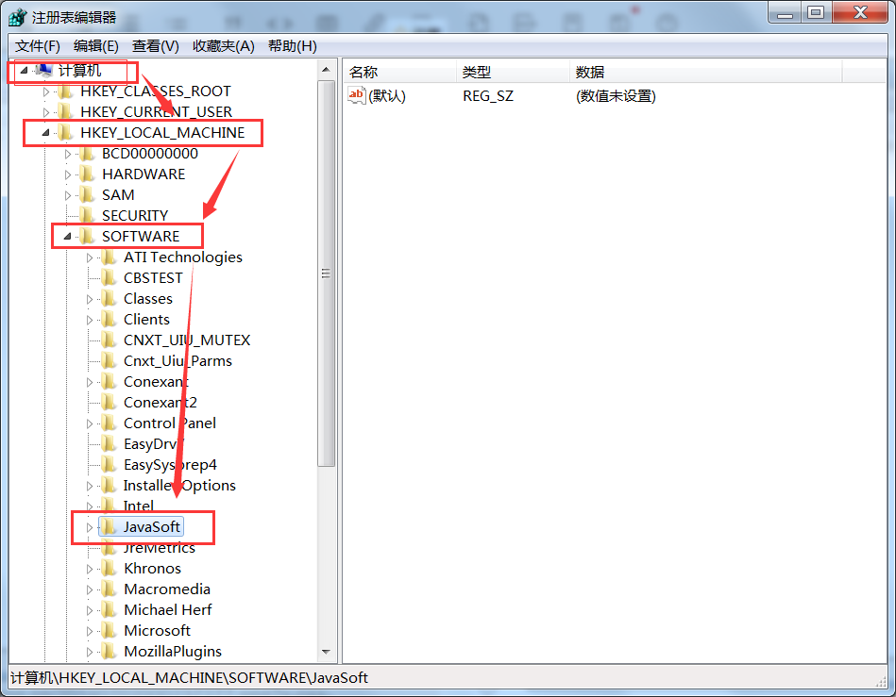Viewport: 896px width, 697px height.
Task: Select the MozillaPlugins key label
Action: coord(173,652)
